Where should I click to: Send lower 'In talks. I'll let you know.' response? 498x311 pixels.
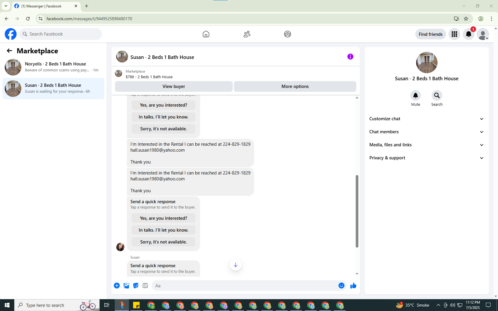click(x=164, y=230)
